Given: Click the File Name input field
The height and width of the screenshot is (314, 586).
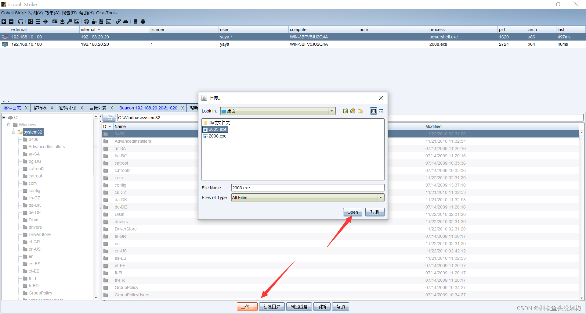Looking at the screenshot, I should [308, 188].
